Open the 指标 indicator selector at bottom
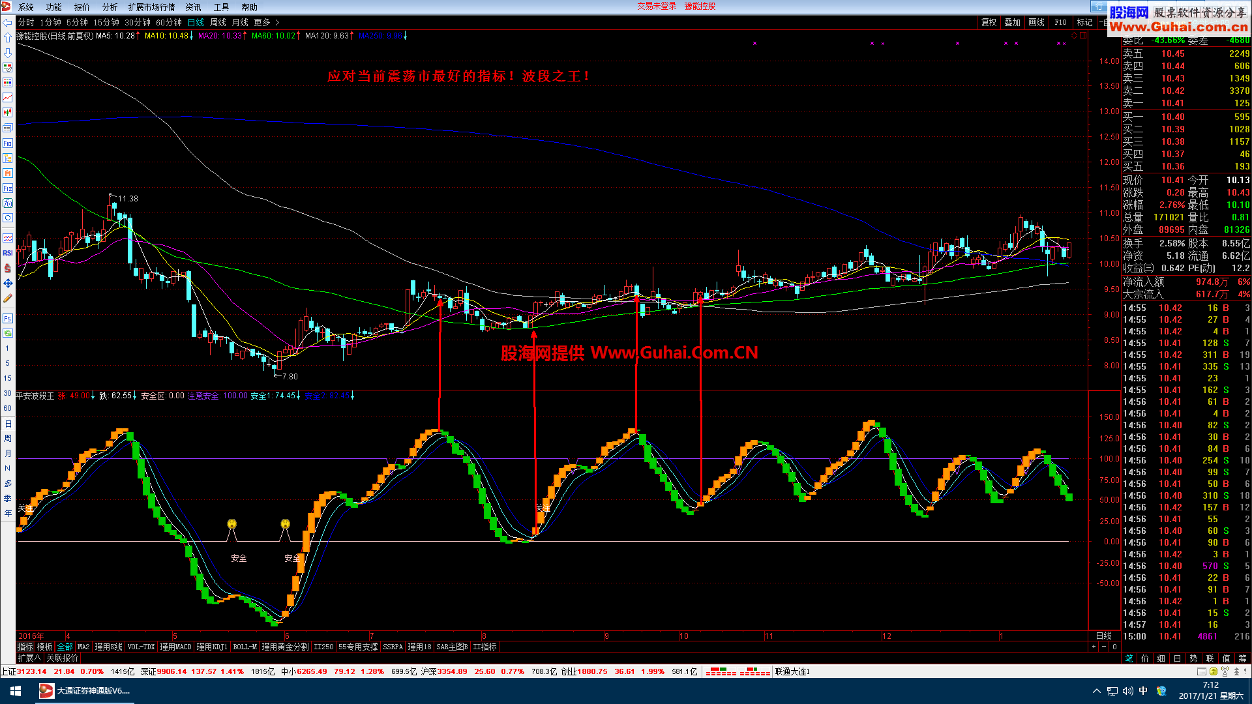The width and height of the screenshot is (1252, 704). tap(25, 647)
